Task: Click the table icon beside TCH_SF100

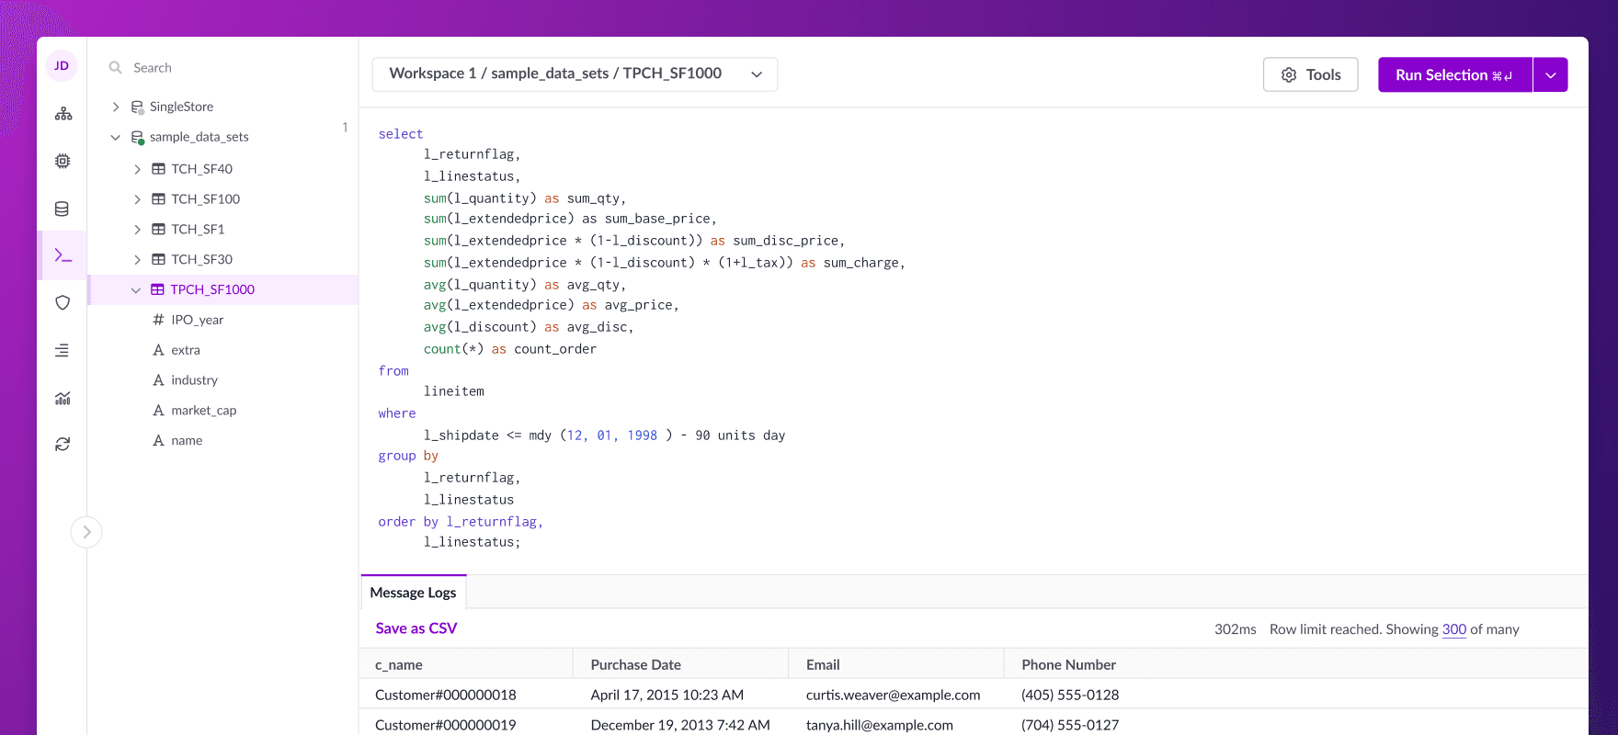Action: (158, 199)
